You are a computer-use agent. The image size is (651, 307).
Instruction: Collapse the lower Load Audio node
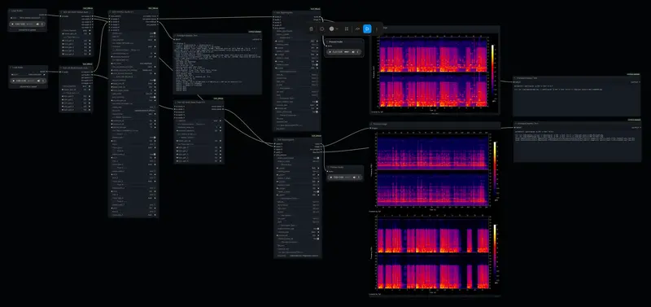(x=11, y=68)
